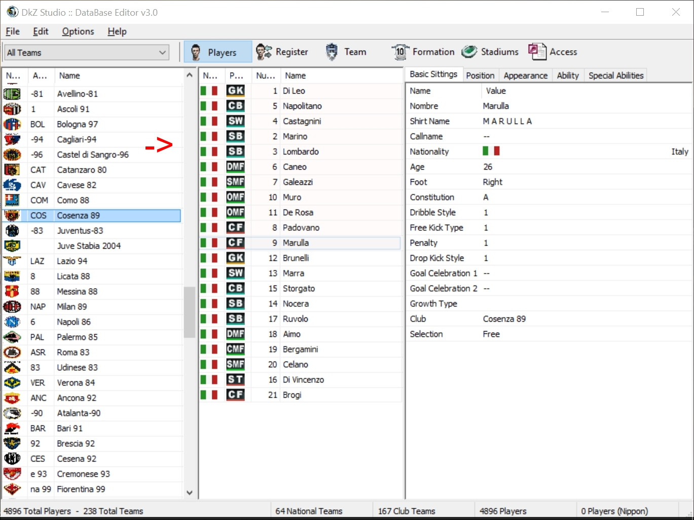Sort player list by Number column header

(266, 76)
